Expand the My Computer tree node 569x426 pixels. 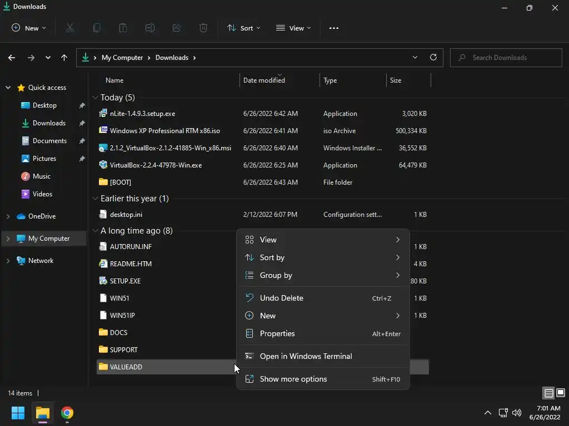8,239
